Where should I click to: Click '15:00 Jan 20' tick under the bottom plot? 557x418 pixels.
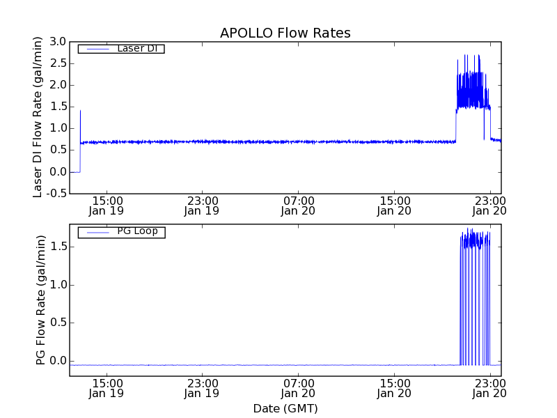(394, 389)
